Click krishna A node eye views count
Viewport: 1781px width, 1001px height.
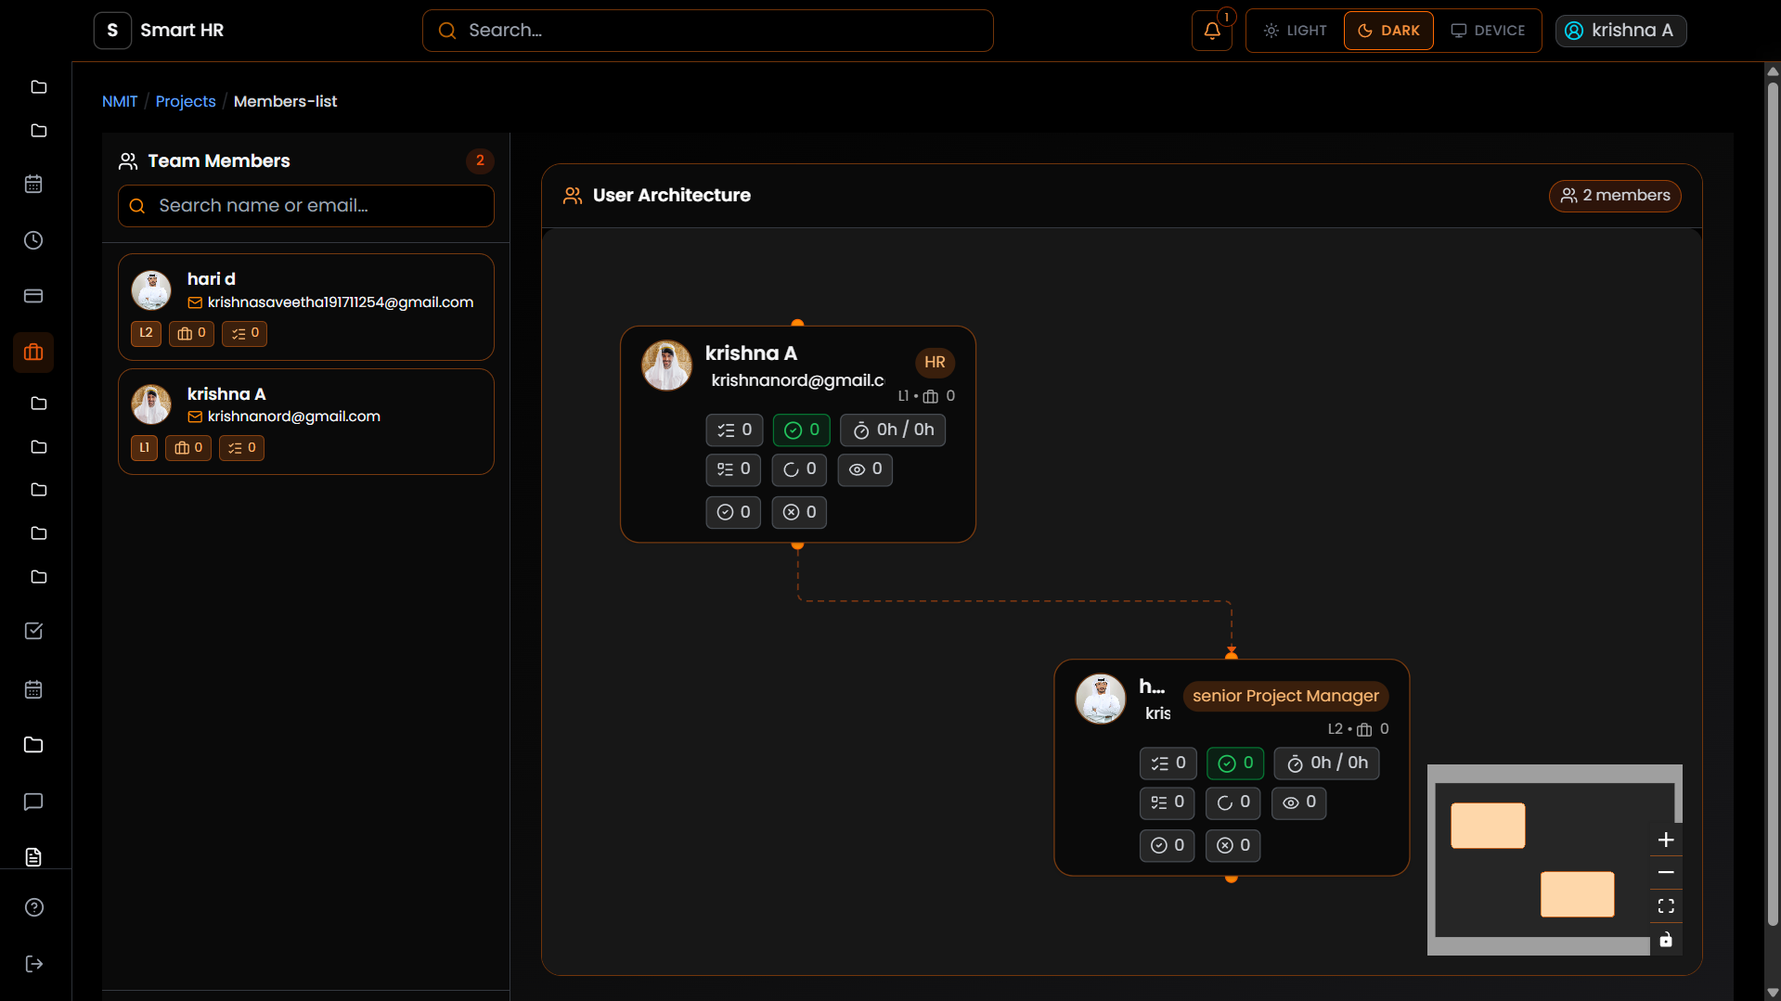865,469
